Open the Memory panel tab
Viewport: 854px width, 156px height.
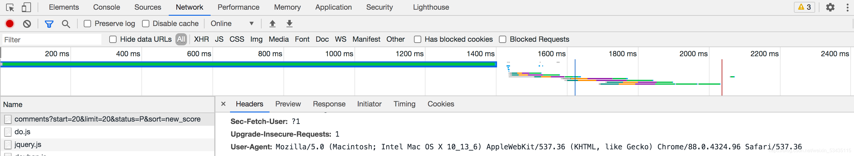tap(287, 7)
